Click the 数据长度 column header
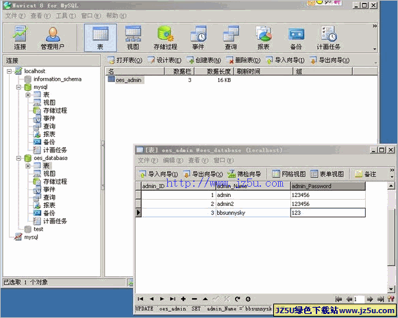This screenshot has width=398, height=318. coord(214,71)
